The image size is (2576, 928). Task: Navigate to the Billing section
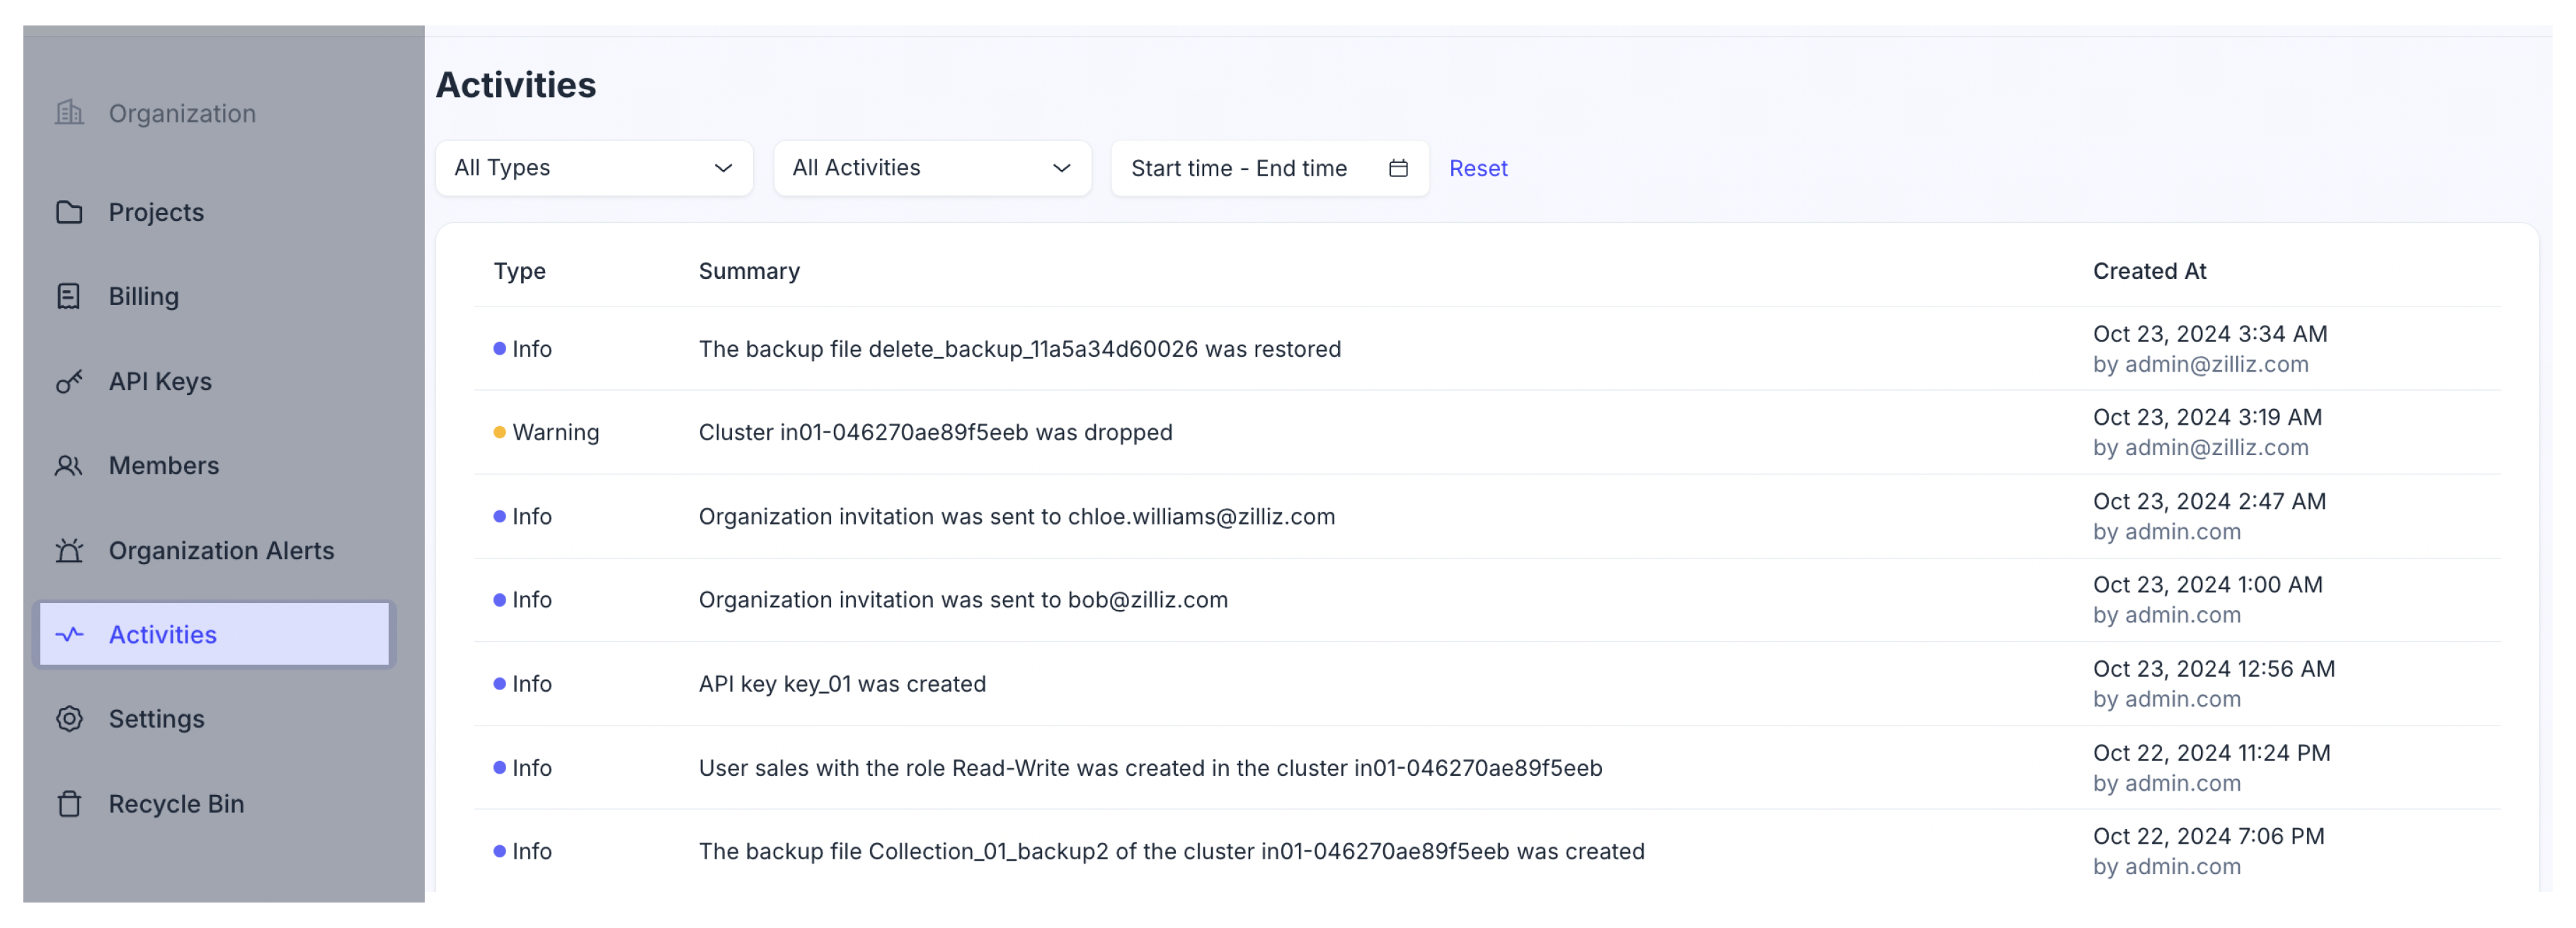pos(143,296)
